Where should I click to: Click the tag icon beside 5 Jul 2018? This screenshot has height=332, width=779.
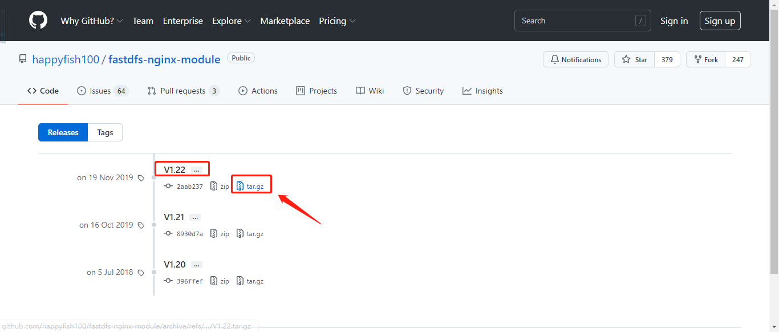(141, 273)
